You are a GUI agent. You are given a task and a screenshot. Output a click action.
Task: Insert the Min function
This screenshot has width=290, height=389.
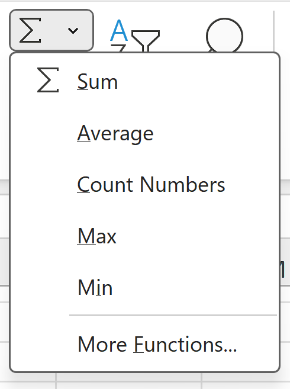[x=145, y=288]
